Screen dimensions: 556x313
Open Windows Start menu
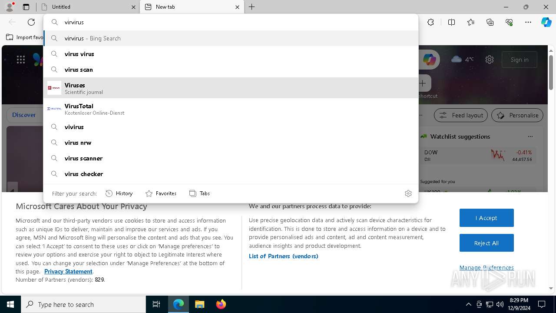coord(10,304)
